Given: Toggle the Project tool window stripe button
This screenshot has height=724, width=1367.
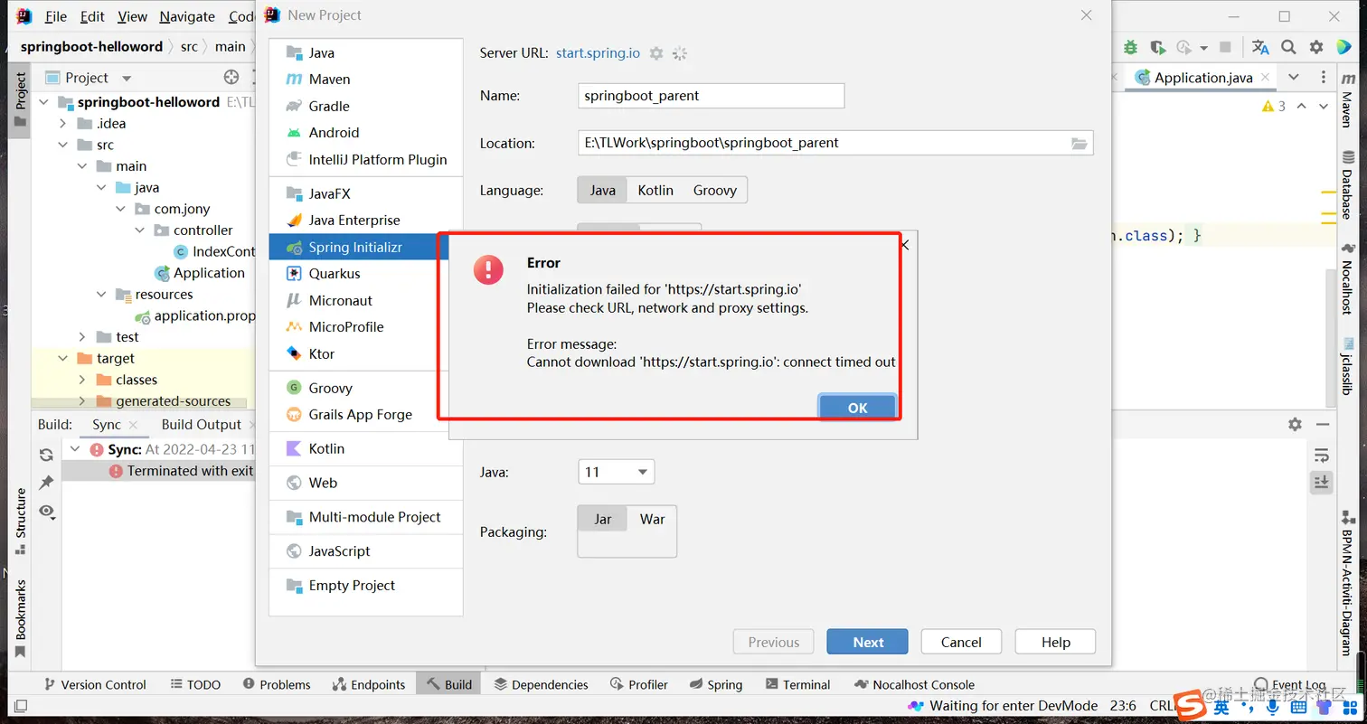Looking at the screenshot, I should click(x=20, y=99).
